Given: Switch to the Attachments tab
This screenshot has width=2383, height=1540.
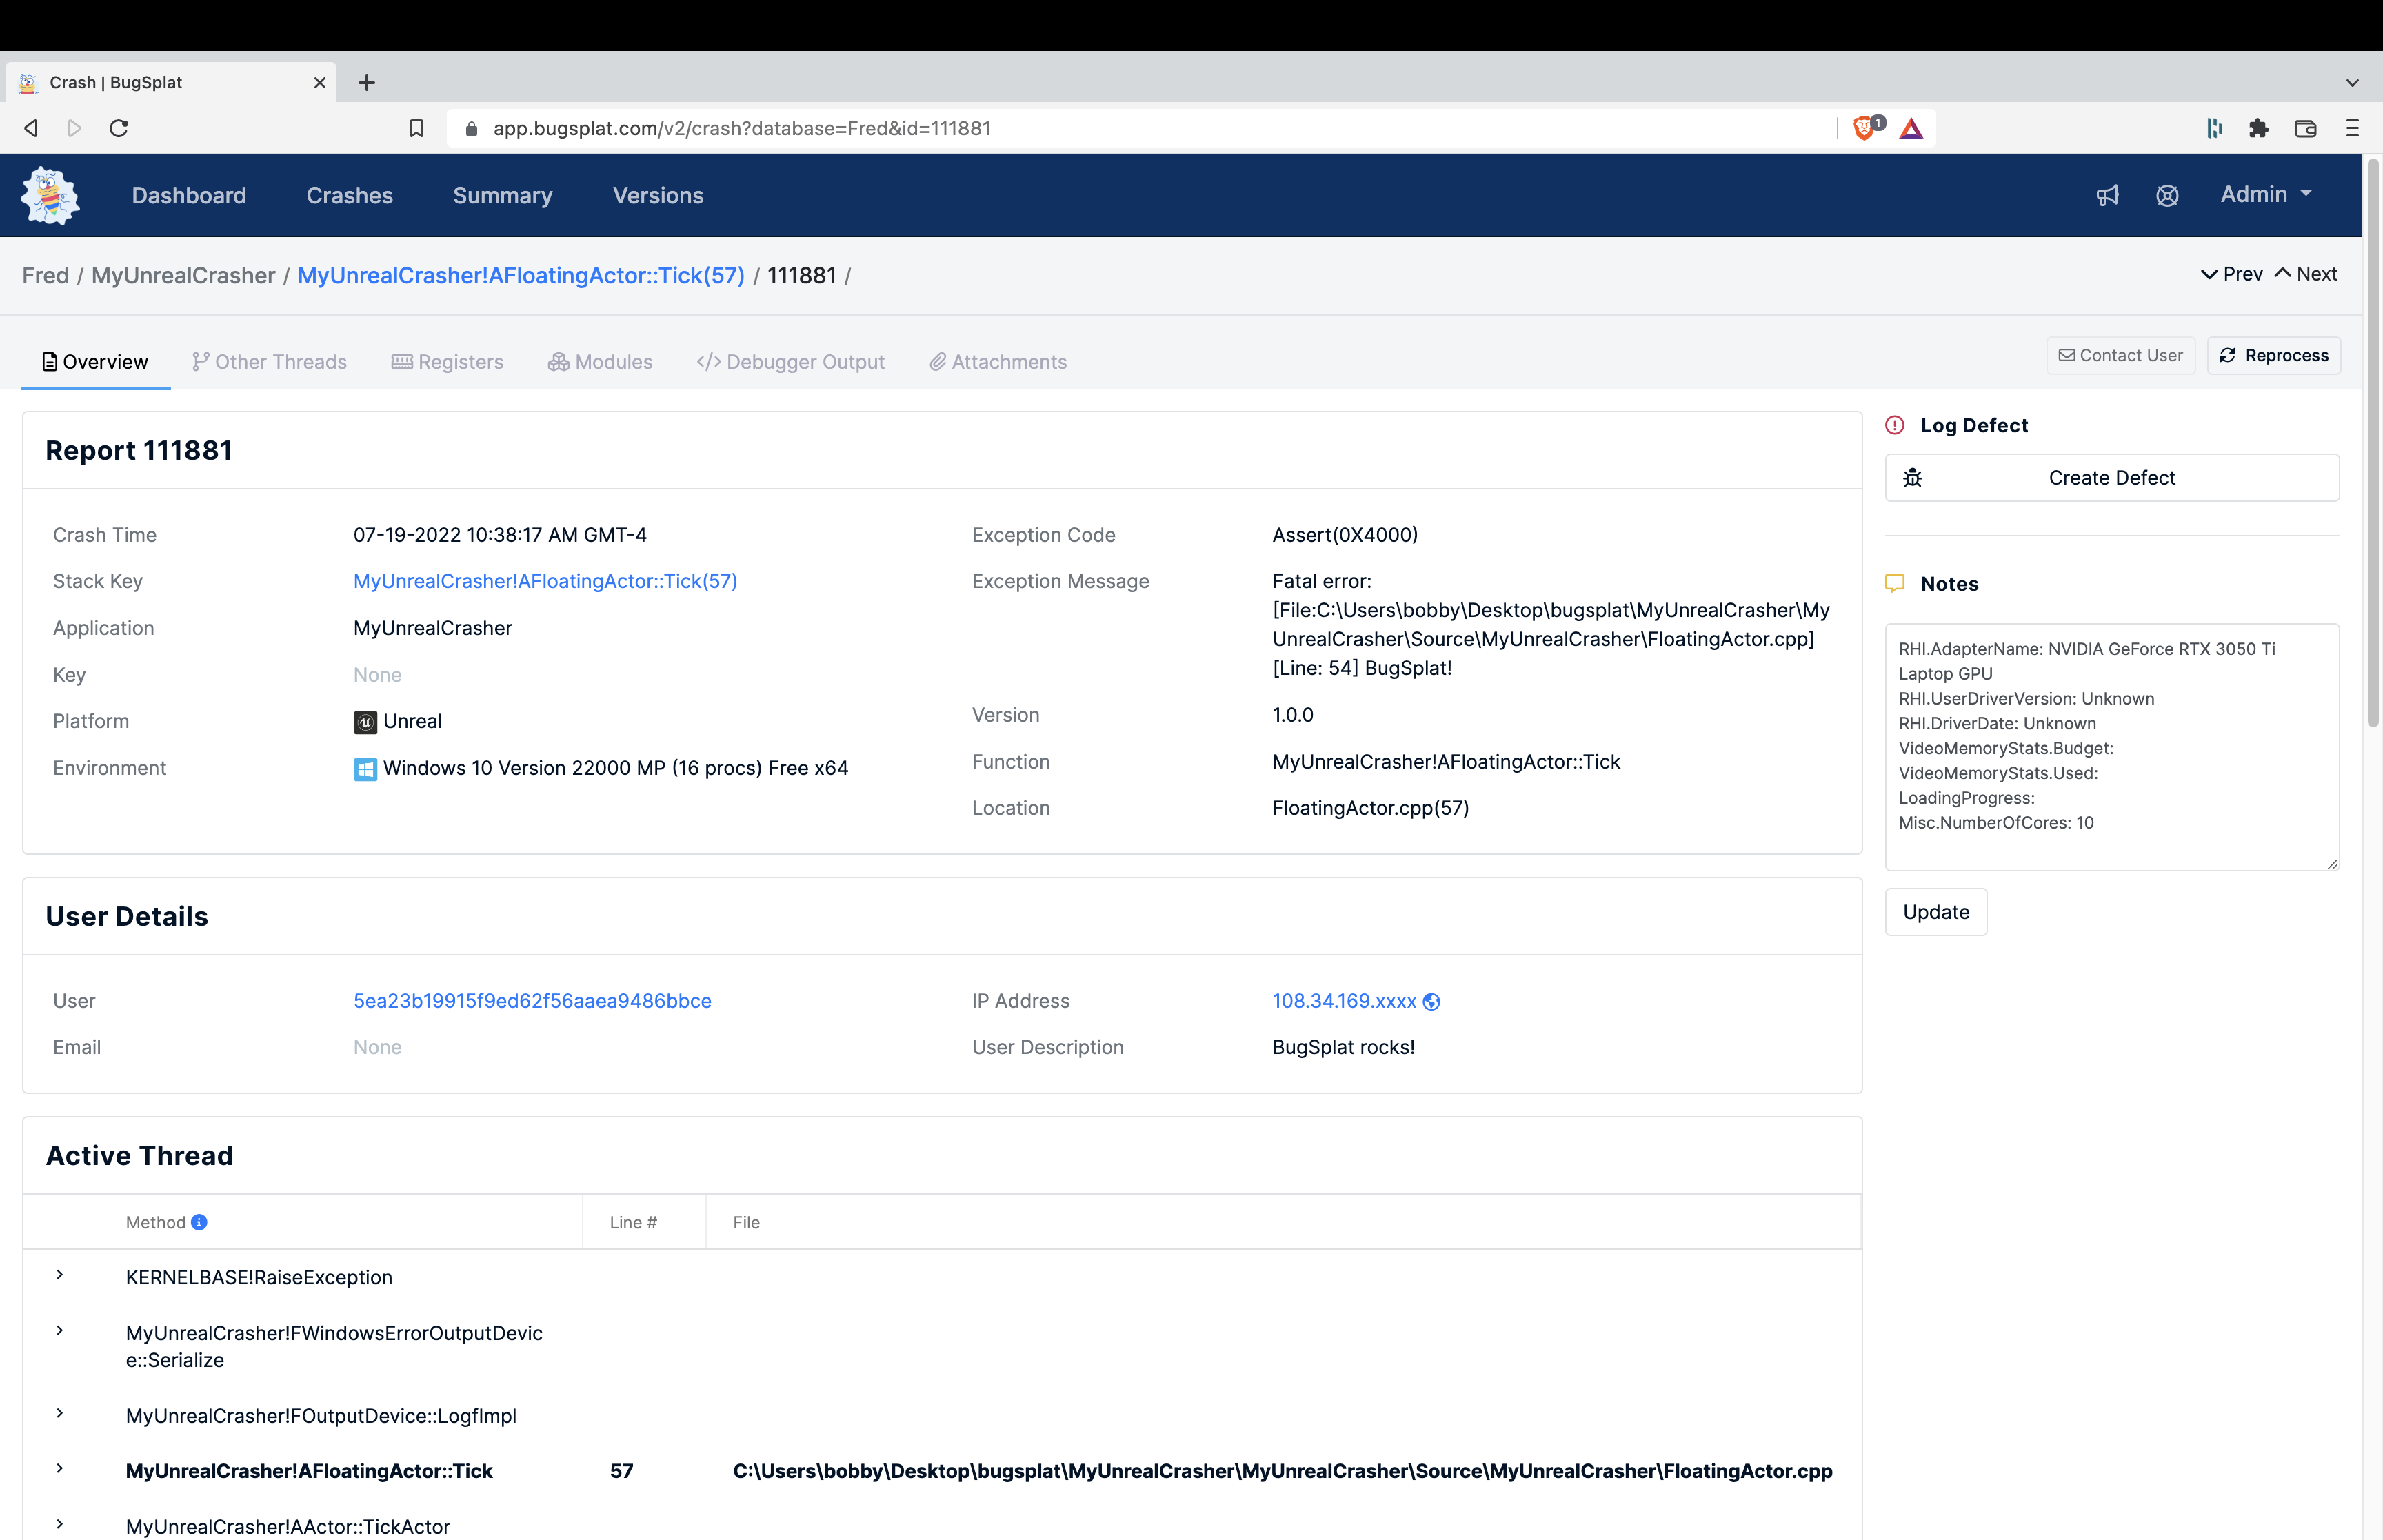Looking at the screenshot, I should [x=998, y=362].
